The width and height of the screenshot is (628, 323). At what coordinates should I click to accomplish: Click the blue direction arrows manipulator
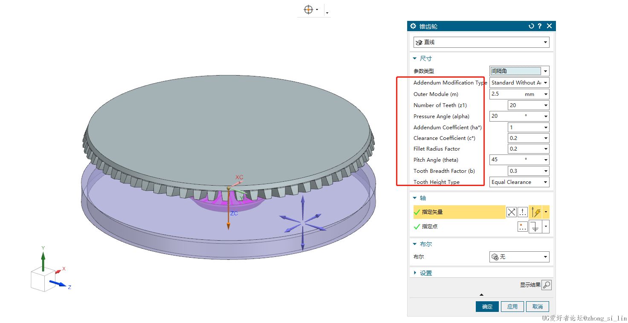coord(303,223)
